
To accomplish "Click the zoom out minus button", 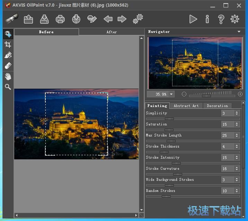I will tap(184, 94).
